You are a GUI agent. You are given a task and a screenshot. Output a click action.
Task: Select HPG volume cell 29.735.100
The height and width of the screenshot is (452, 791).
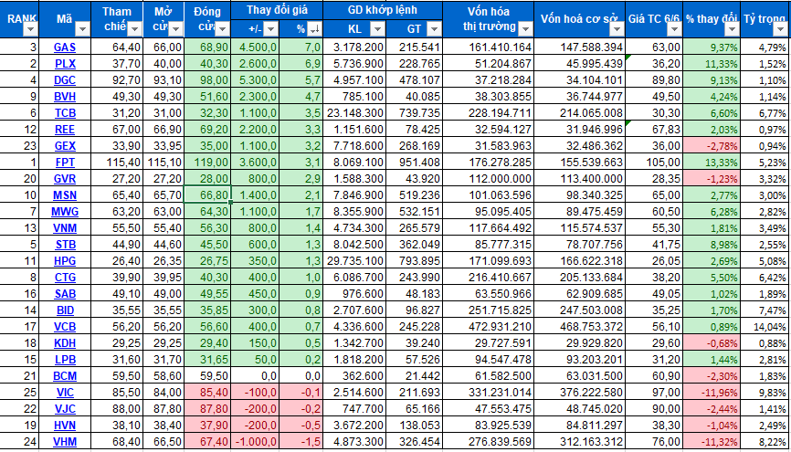click(354, 260)
